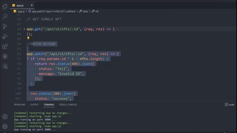Select the TERMINAL panel tab
Screen dimensions: 237x133
49,105
